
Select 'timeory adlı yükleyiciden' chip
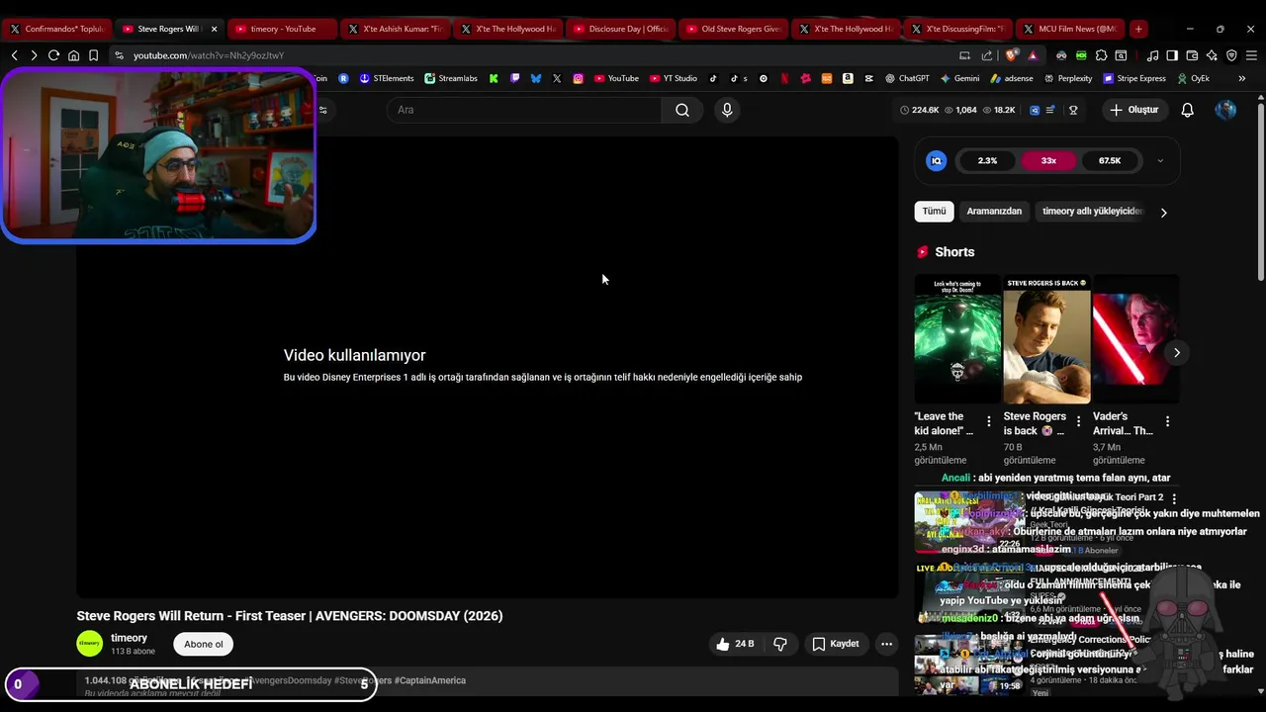click(x=1092, y=211)
